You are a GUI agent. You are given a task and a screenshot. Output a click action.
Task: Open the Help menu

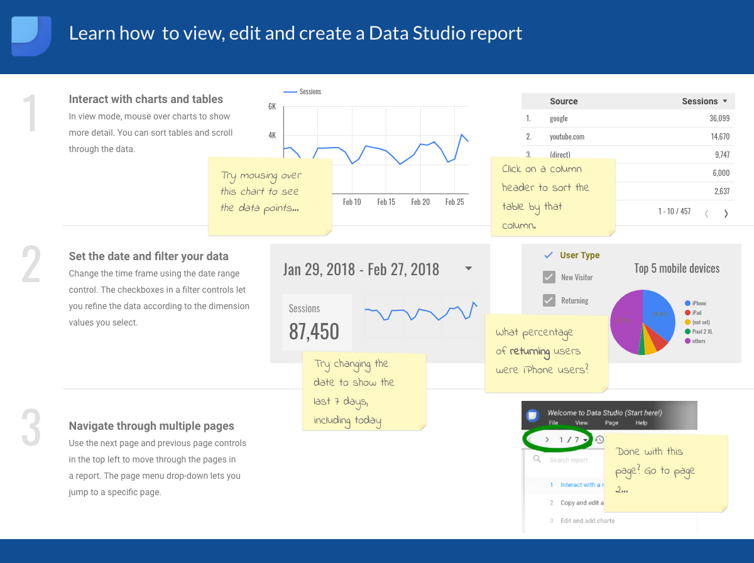pyautogui.click(x=641, y=423)
